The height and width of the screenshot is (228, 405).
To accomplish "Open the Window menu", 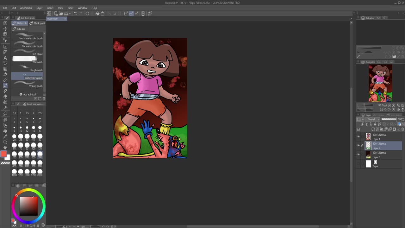I will 82,8.
